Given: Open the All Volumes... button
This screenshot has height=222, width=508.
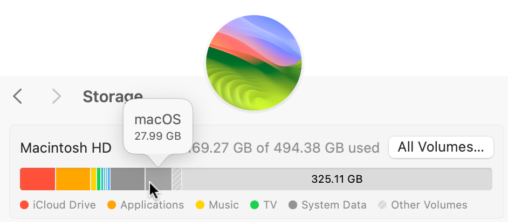Looking at the screenshot, I should [x=441, y=147].
